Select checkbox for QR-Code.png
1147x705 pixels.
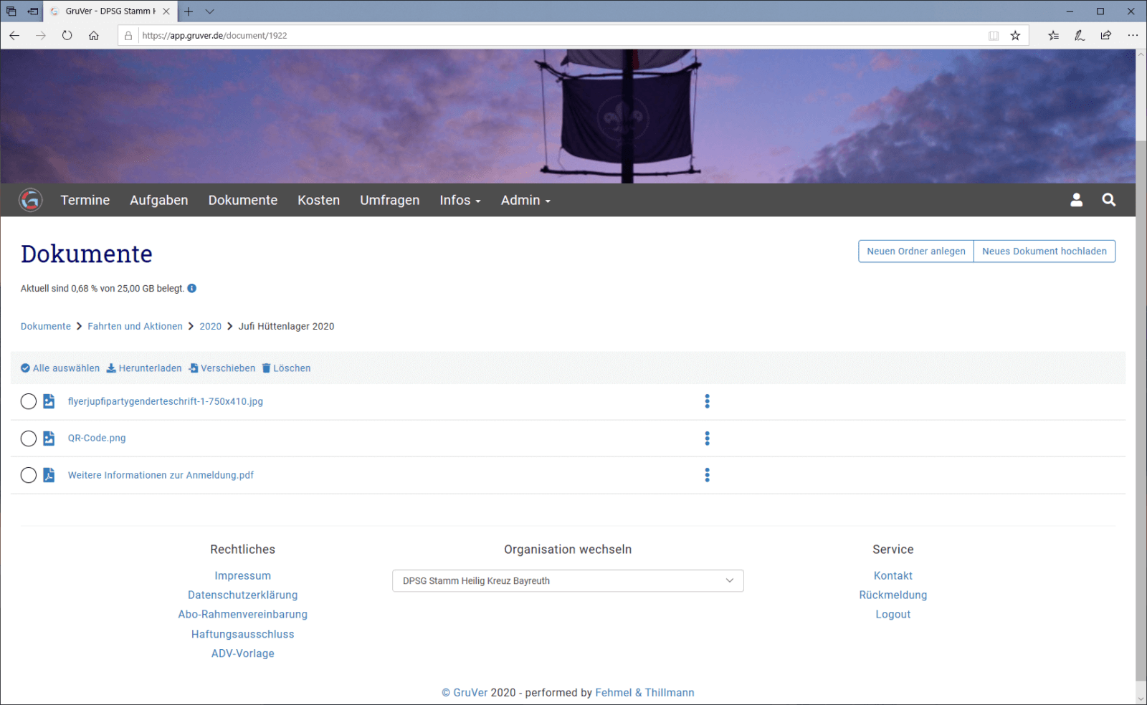[29, 438]
